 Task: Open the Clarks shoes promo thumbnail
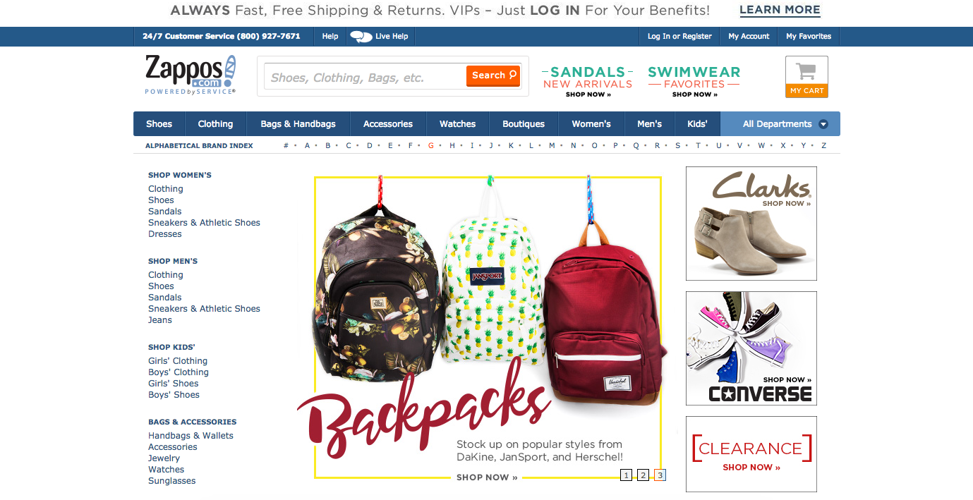pyautogui.click(x=751, y=224)
